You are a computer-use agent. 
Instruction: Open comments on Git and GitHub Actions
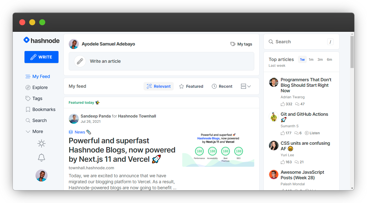[298, 133]
